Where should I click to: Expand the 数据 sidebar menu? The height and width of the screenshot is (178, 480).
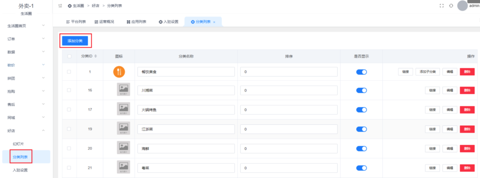point(26,52)
